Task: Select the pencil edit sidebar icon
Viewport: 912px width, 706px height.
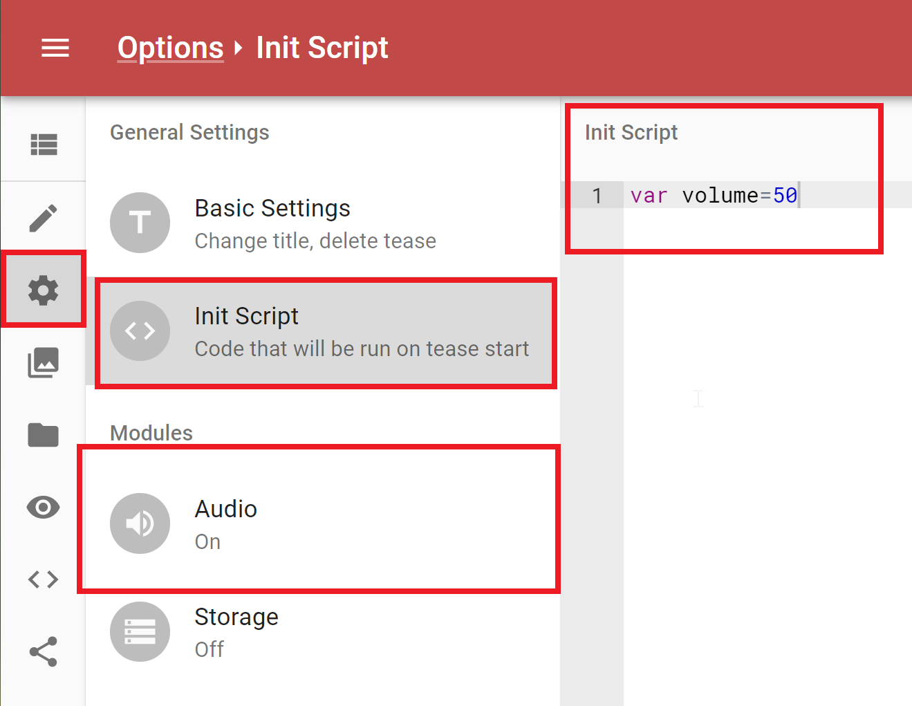Action: click(44, 218)
